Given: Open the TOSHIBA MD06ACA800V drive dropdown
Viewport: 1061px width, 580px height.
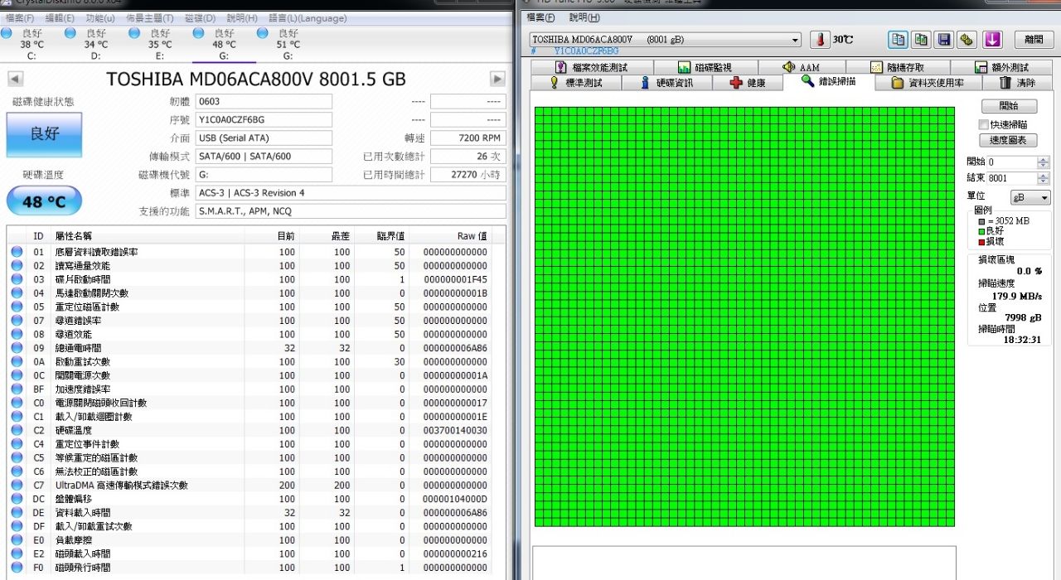Looking at the screenshot, I should click(795, 40).
